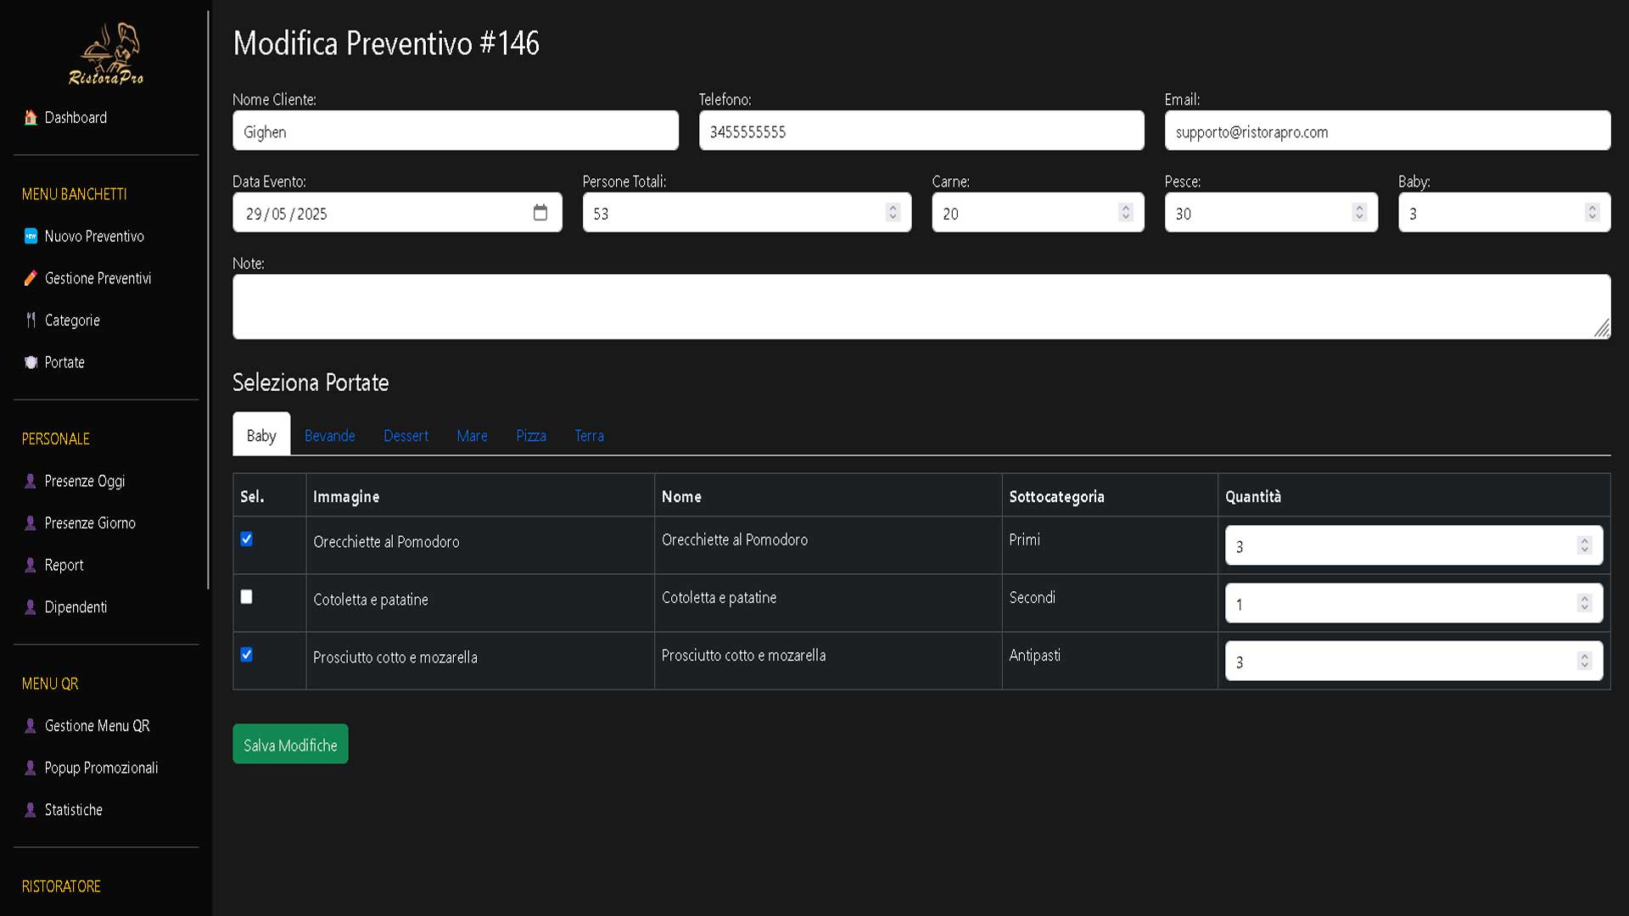The width and height of the screenshot is (1629, 916).
Task: Adjust quantity spinner for Orecchiette al Pomodoro
Action: point(1584,545)
